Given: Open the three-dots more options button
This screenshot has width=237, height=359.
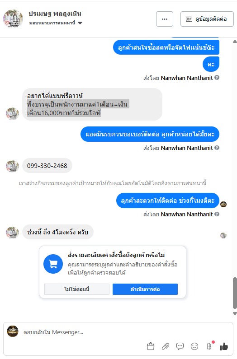Looking at the screenshot, I should 165,19.
